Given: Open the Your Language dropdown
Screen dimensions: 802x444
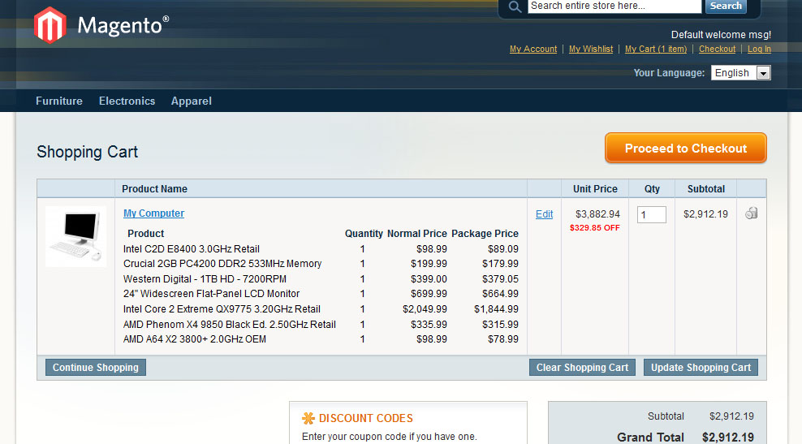Looking at the screenshot, I should [740, 72].
